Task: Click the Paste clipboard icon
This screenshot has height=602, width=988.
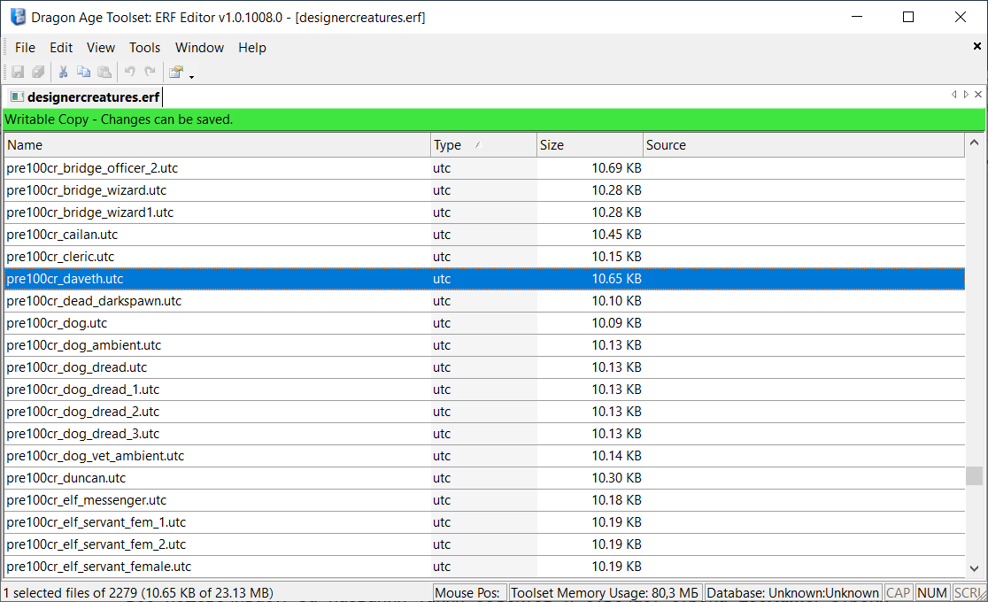Action: click(104, 72)
